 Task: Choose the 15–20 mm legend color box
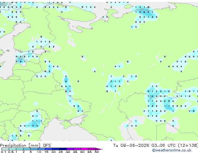(49, 149)
